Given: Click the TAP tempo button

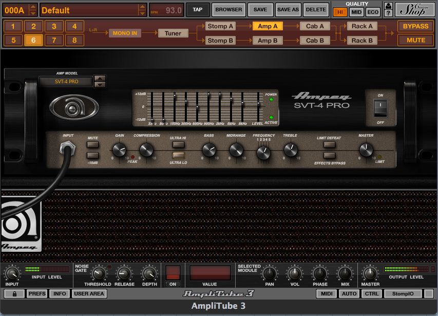Looking at the screenshot, I should 198,9.
